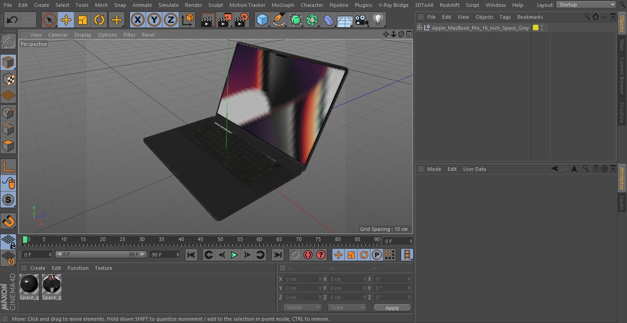This screenshot has height=323, width=627.
Task: Go to end of animation
Action: point(278,255)
